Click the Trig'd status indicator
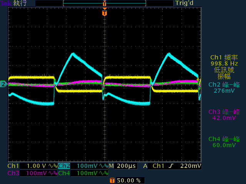The image size is (246, 184). point(184,3)
